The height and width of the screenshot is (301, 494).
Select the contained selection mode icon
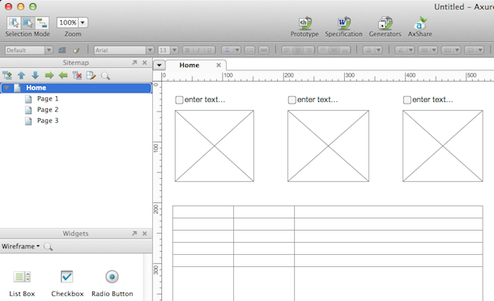pos(28,23)
